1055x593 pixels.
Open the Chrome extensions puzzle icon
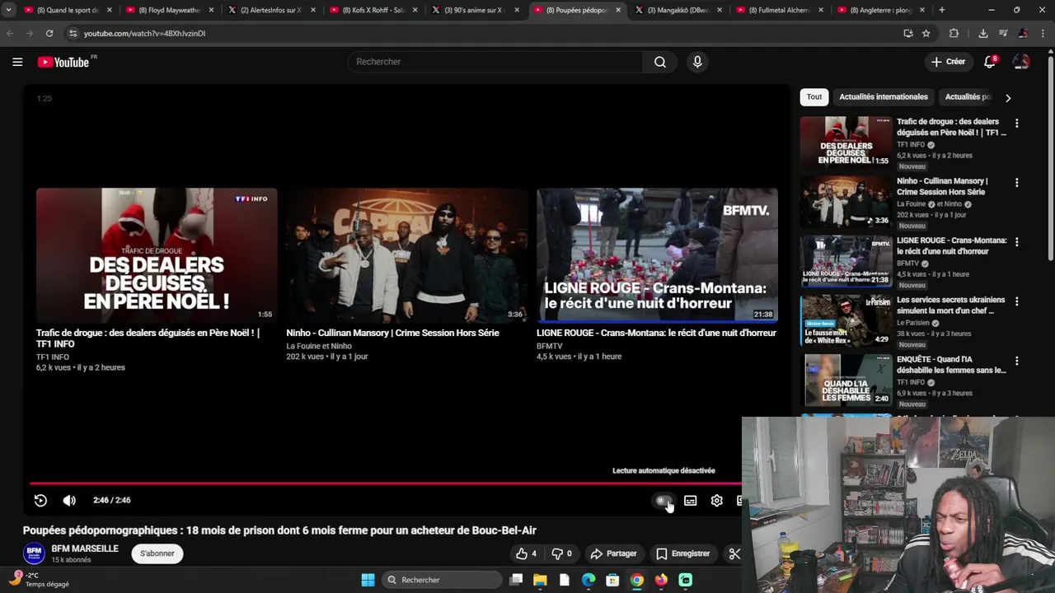click(x=954, y=33)
